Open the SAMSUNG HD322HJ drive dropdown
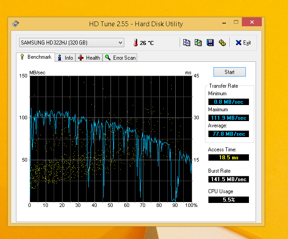 click(71, 42)
